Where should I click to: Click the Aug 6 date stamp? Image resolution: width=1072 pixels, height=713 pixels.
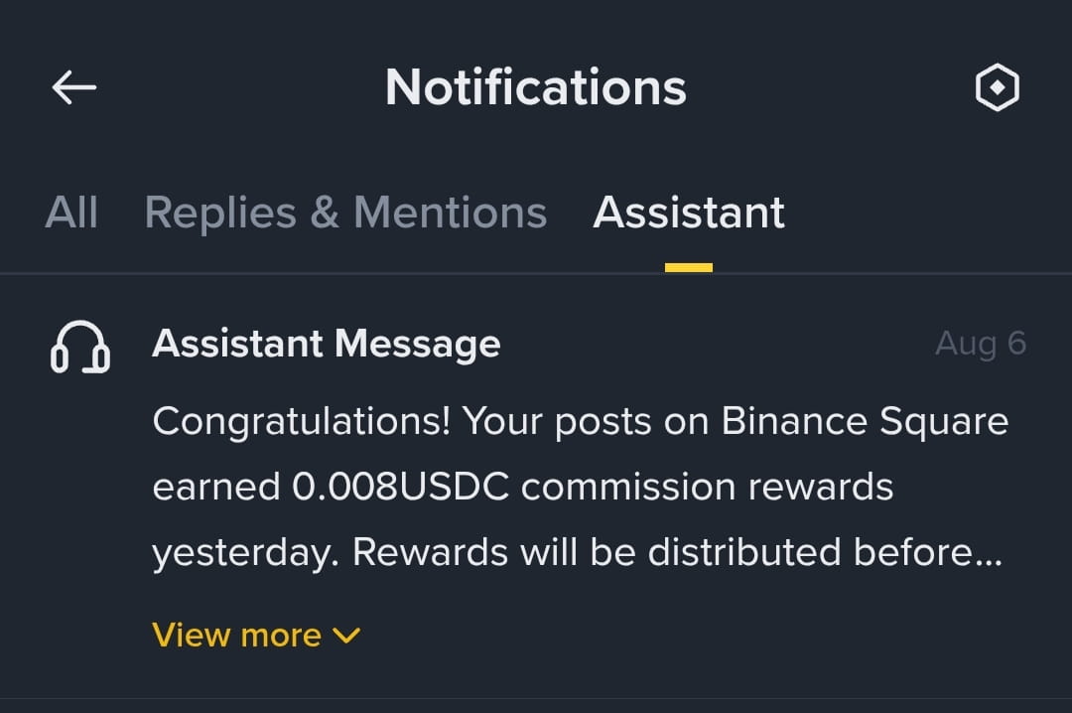981,343
